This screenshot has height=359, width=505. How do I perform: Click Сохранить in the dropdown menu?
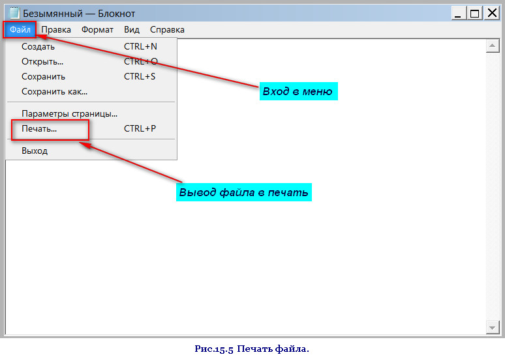[x=43, y=76]
